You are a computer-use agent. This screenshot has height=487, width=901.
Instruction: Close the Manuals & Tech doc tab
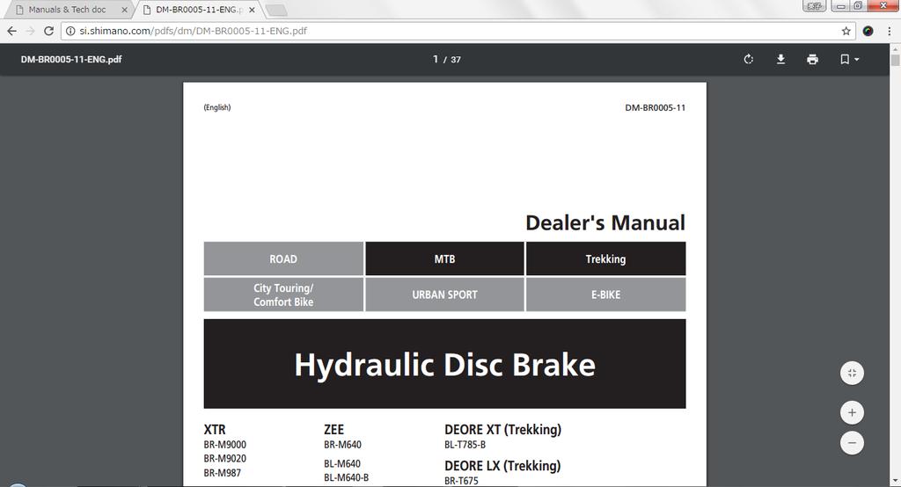click(x=124, y=10)
